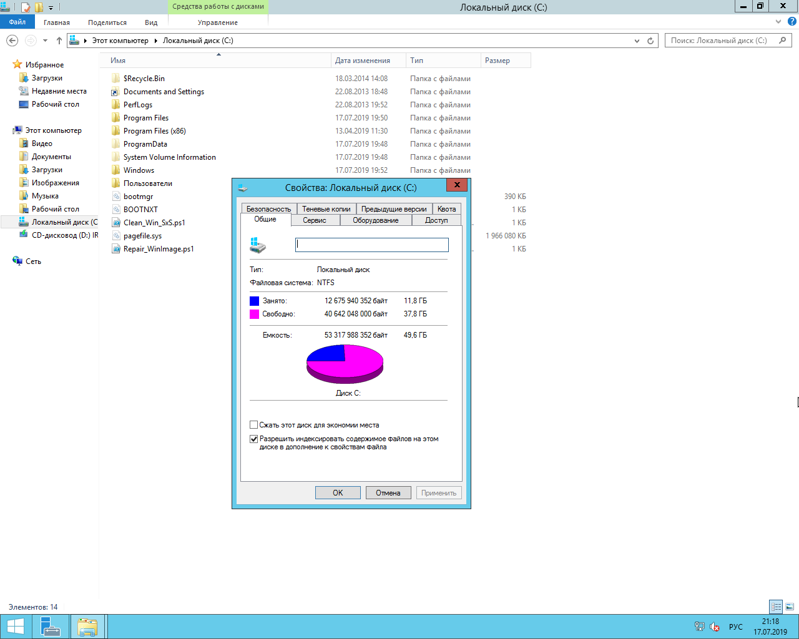Viewport: 799px width, 639px height.
Task: Click the pagefile.sys file icon
Action: [115, 236]
